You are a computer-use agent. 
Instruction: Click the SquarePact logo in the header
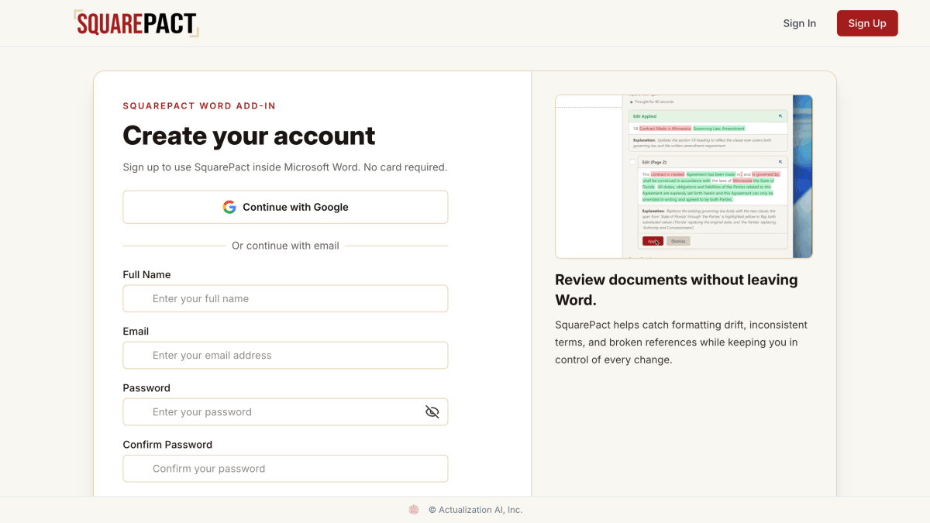point(136,23)
